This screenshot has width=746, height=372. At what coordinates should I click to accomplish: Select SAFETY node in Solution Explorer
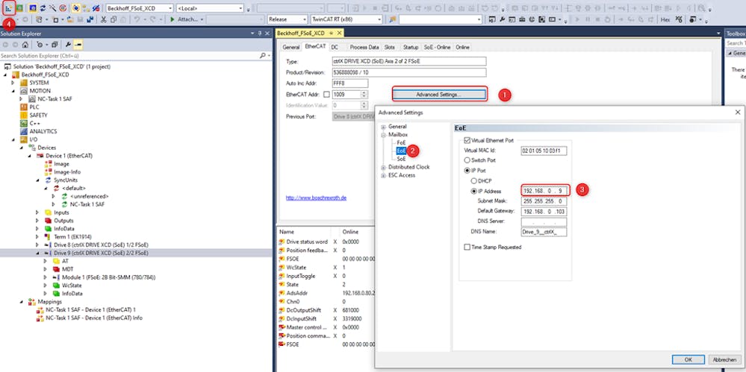click(x=39, y=115)
